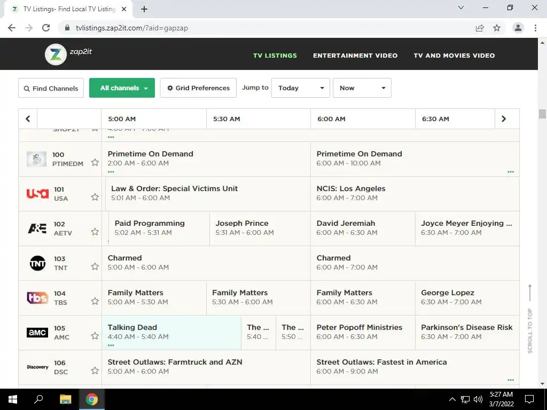
Task: Click the A&E network logo
Action: coord(37,228)
